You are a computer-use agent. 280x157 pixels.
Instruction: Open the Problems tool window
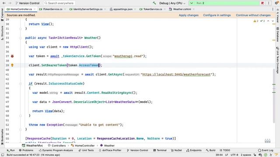pos(26,150)
